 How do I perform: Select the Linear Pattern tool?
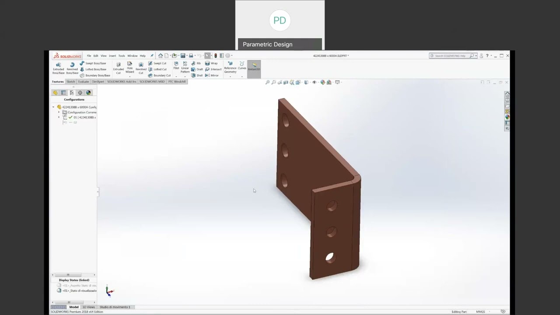point(185,67)
